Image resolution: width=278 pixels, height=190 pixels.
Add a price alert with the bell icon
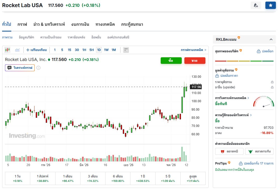click(x=256, y=5)
